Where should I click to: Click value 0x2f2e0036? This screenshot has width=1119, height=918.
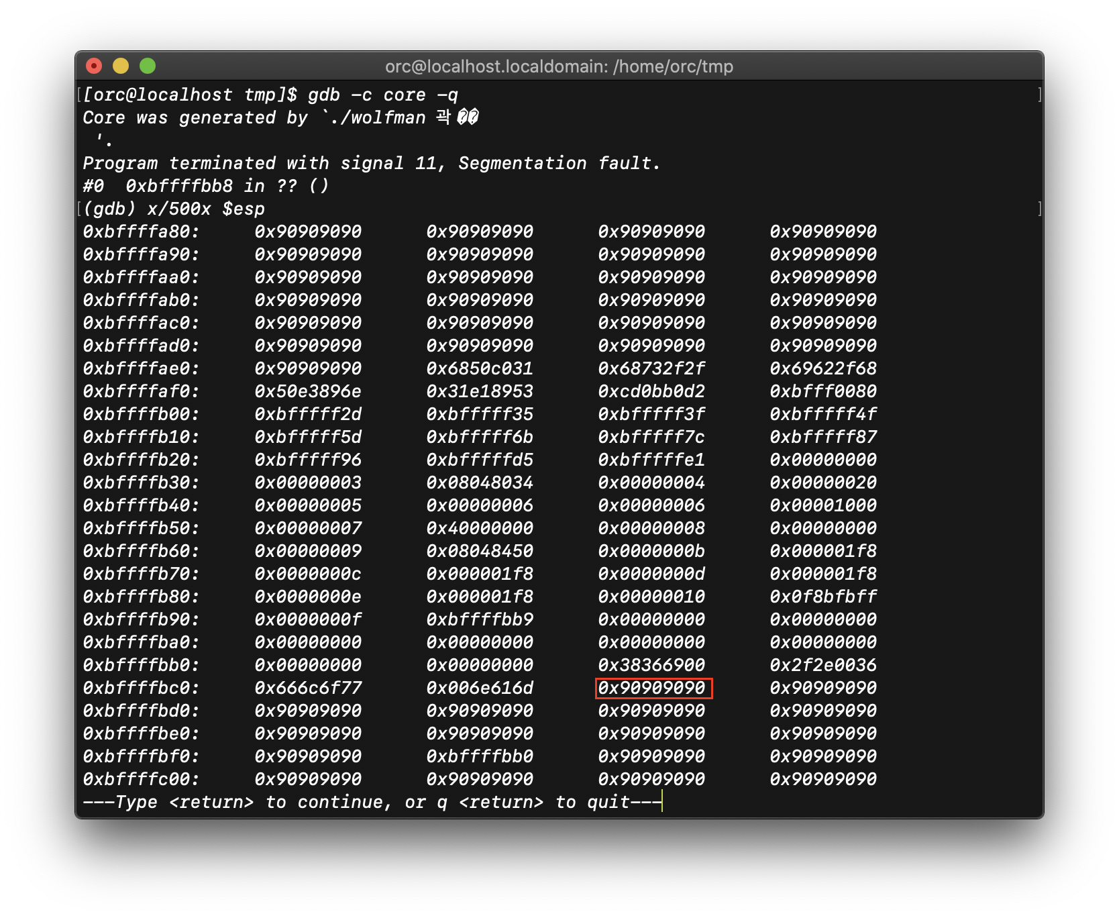tap(823, 666)
